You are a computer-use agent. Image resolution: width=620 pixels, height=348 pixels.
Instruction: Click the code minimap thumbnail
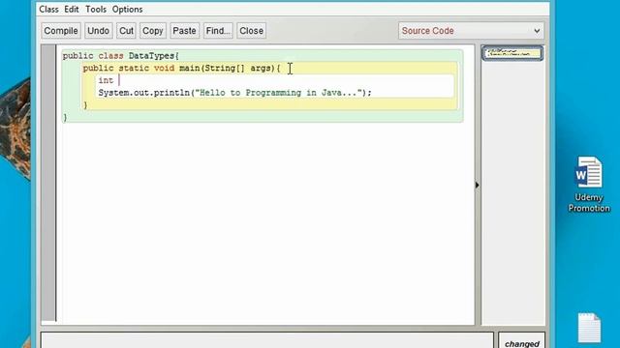(512, 53)
